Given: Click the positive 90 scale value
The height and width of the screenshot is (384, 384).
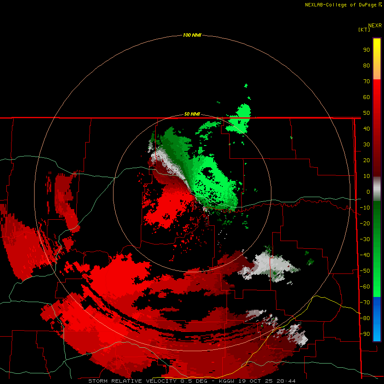Looking at the screenshot, I should [367, 50].
